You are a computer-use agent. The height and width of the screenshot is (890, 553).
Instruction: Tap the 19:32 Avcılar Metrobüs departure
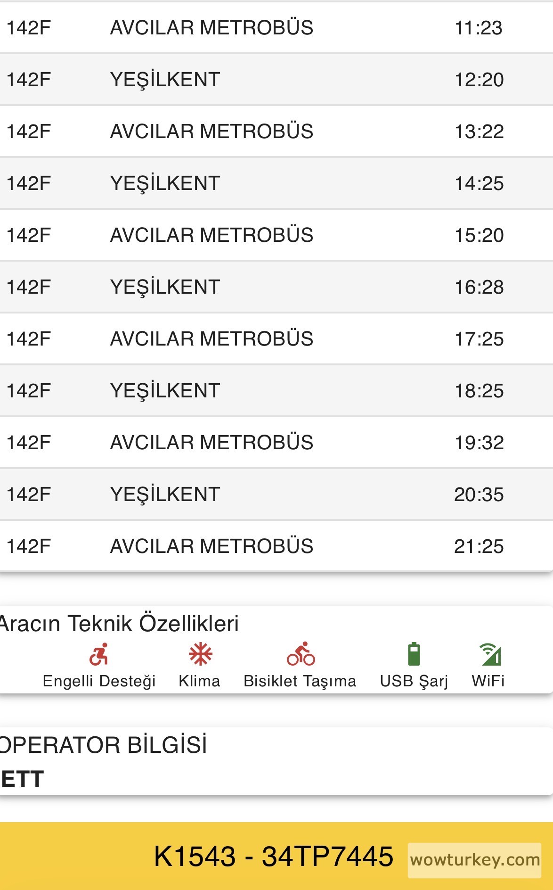(276, 443)
